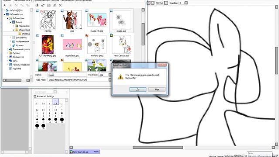Open the Normal blend mode dropdown button
This screenshot has width=279, height=157.
coord(166,3)
